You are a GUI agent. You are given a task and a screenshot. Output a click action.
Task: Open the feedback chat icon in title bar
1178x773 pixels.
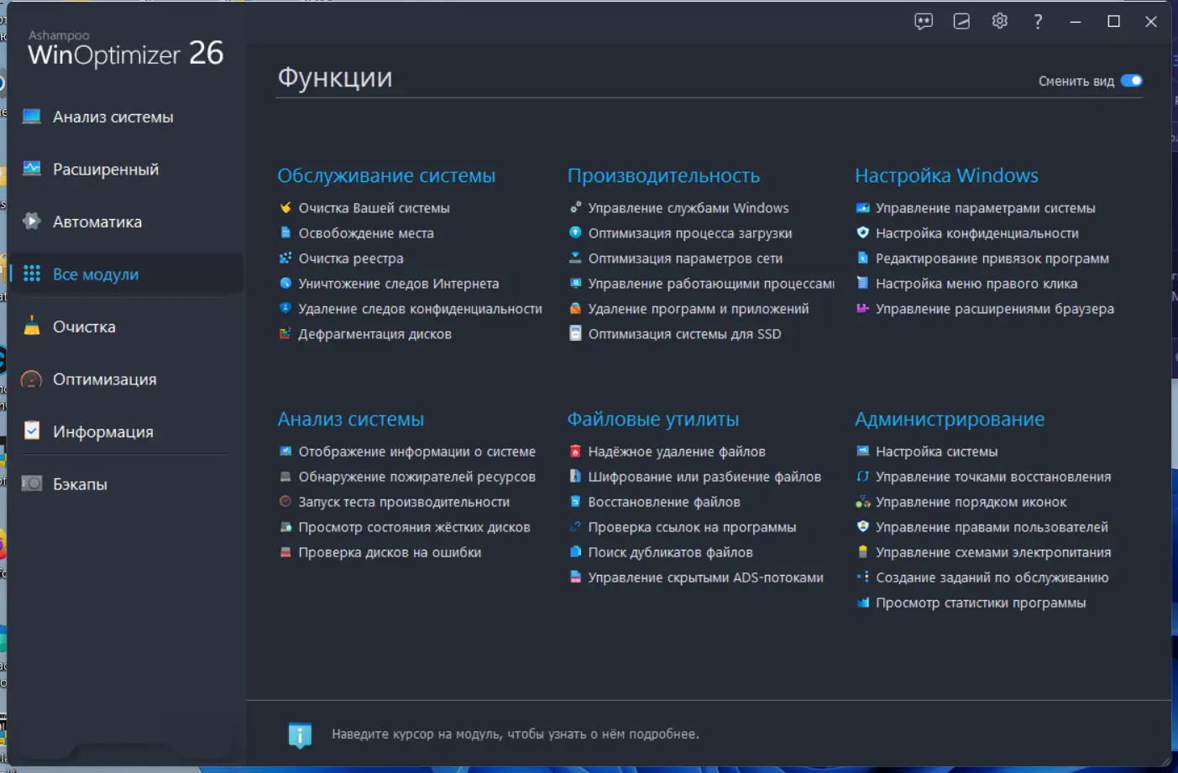924,22
